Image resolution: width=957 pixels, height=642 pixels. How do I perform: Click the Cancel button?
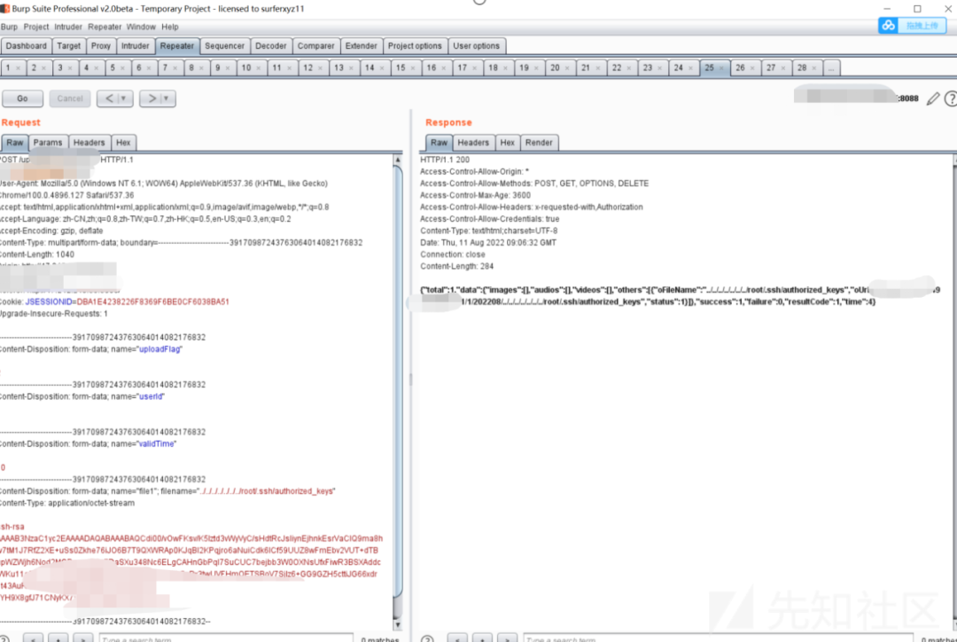pos(70,98)
